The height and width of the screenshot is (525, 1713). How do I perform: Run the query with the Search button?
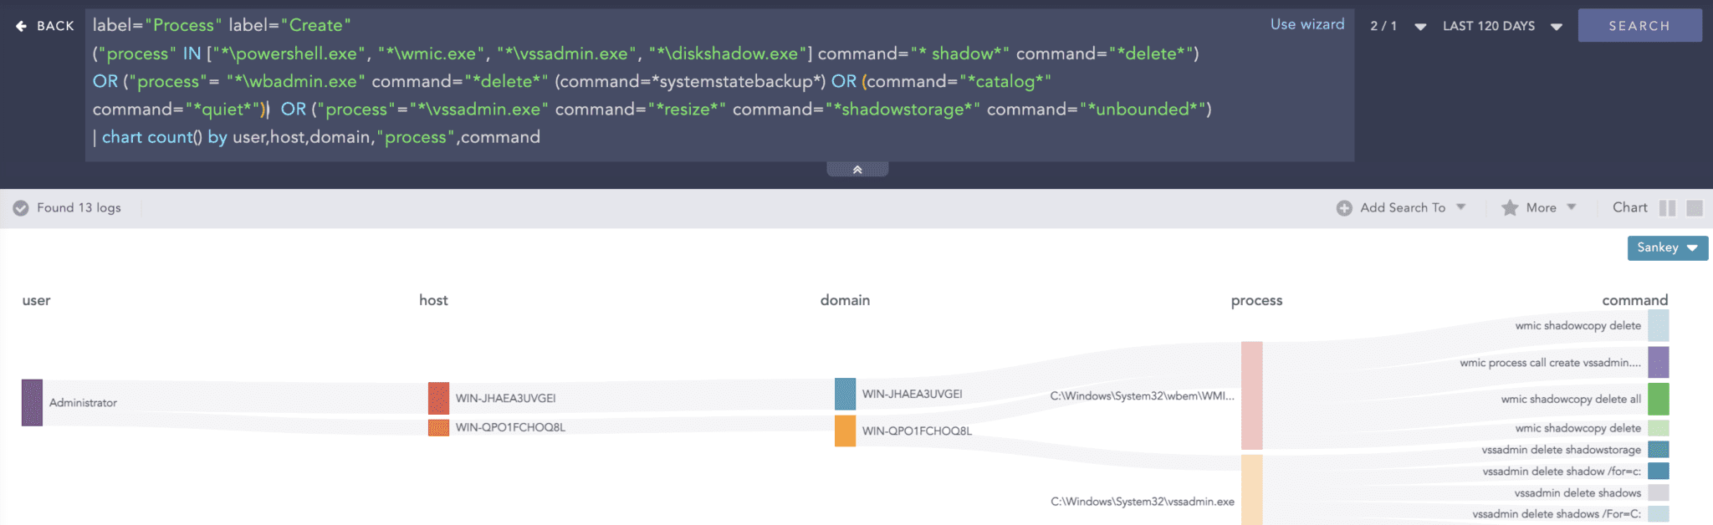[1639, 26]
